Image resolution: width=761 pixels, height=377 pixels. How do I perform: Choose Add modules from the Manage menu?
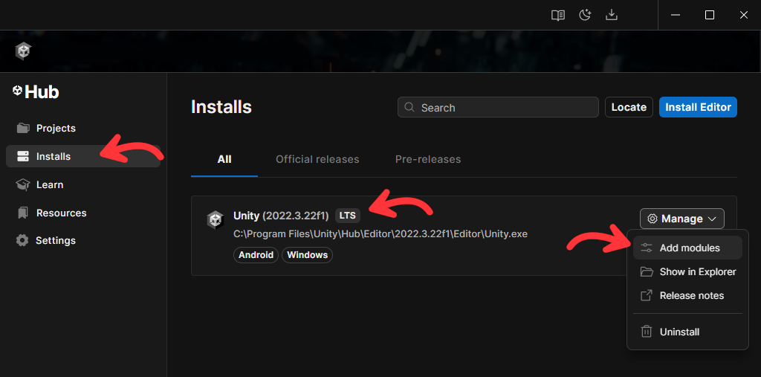click(x=687, y=248)
